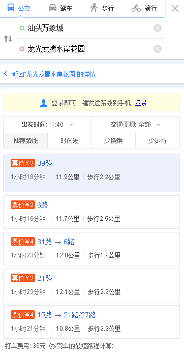Screen dimensions: 184x355
Task: Switch to the 少换乘 tab
Action: [x=113, y=140]
